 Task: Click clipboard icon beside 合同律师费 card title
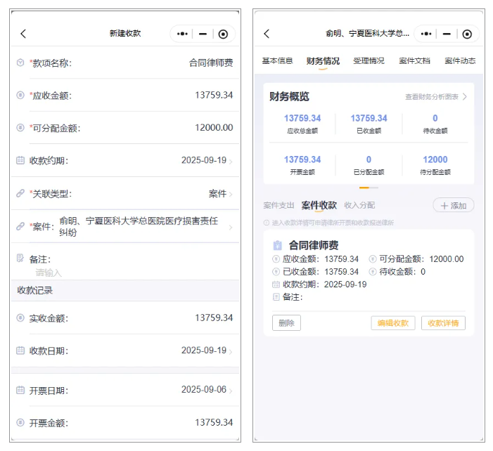point(277,246)
